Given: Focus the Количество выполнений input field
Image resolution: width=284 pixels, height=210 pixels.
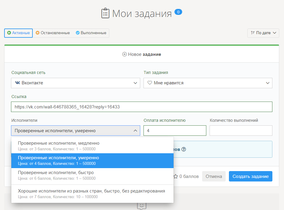Looking at the screenshot, I should [x=241, y=131].
